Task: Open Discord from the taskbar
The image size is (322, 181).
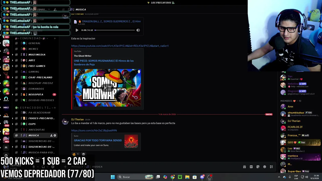Action: coord(202,177)
